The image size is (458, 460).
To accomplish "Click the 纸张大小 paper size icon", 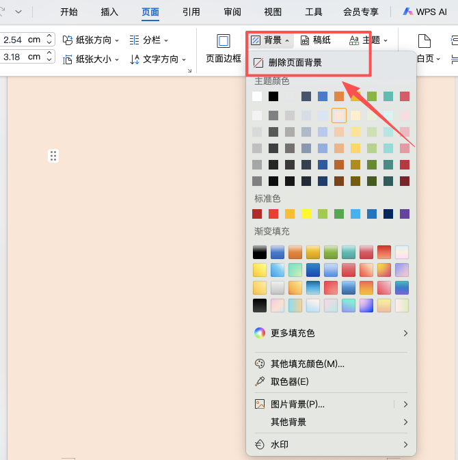I will (68, 59).
